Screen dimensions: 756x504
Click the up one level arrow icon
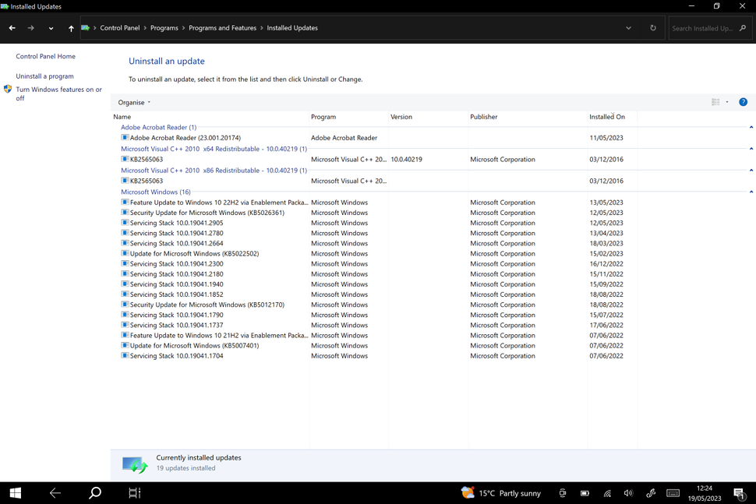click(70, 27)
